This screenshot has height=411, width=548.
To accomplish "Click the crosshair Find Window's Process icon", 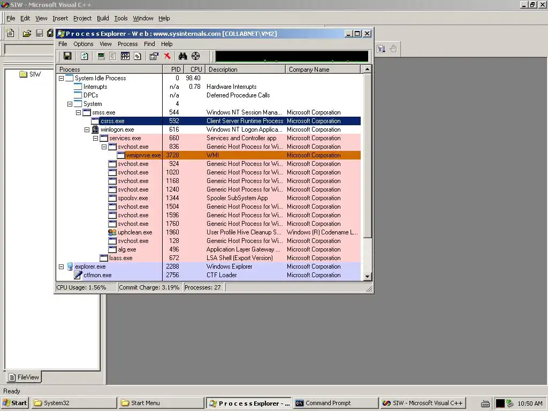I will click(x=196, y=56).
